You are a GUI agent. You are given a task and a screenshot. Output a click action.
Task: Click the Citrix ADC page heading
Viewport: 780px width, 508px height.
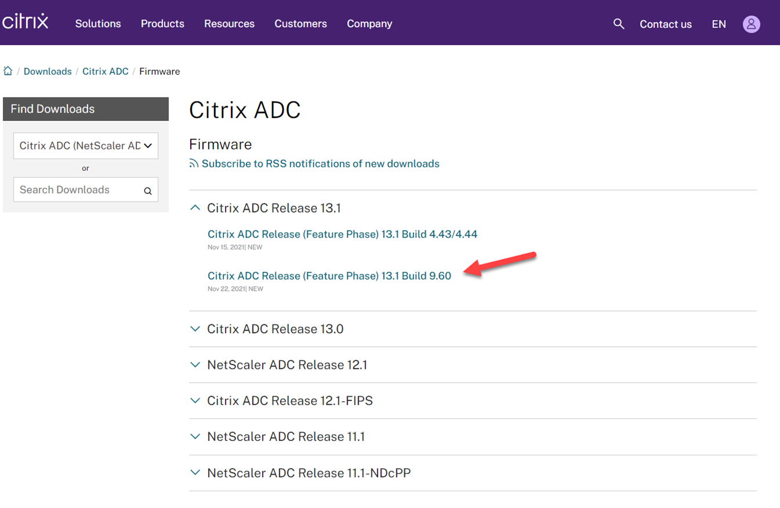[245, 110]
